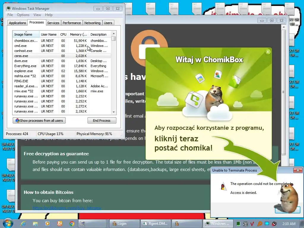This screenshot has height=228, width=304.
Task: Click the Physical Memory 91% status entry
Action: coord(94,134)
